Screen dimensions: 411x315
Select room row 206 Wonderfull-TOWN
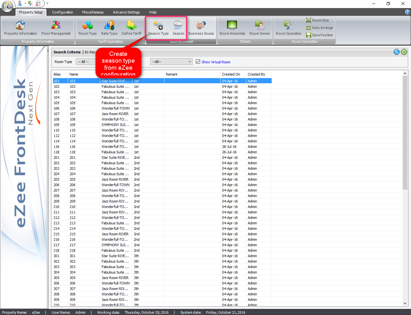tap(162, 185)
